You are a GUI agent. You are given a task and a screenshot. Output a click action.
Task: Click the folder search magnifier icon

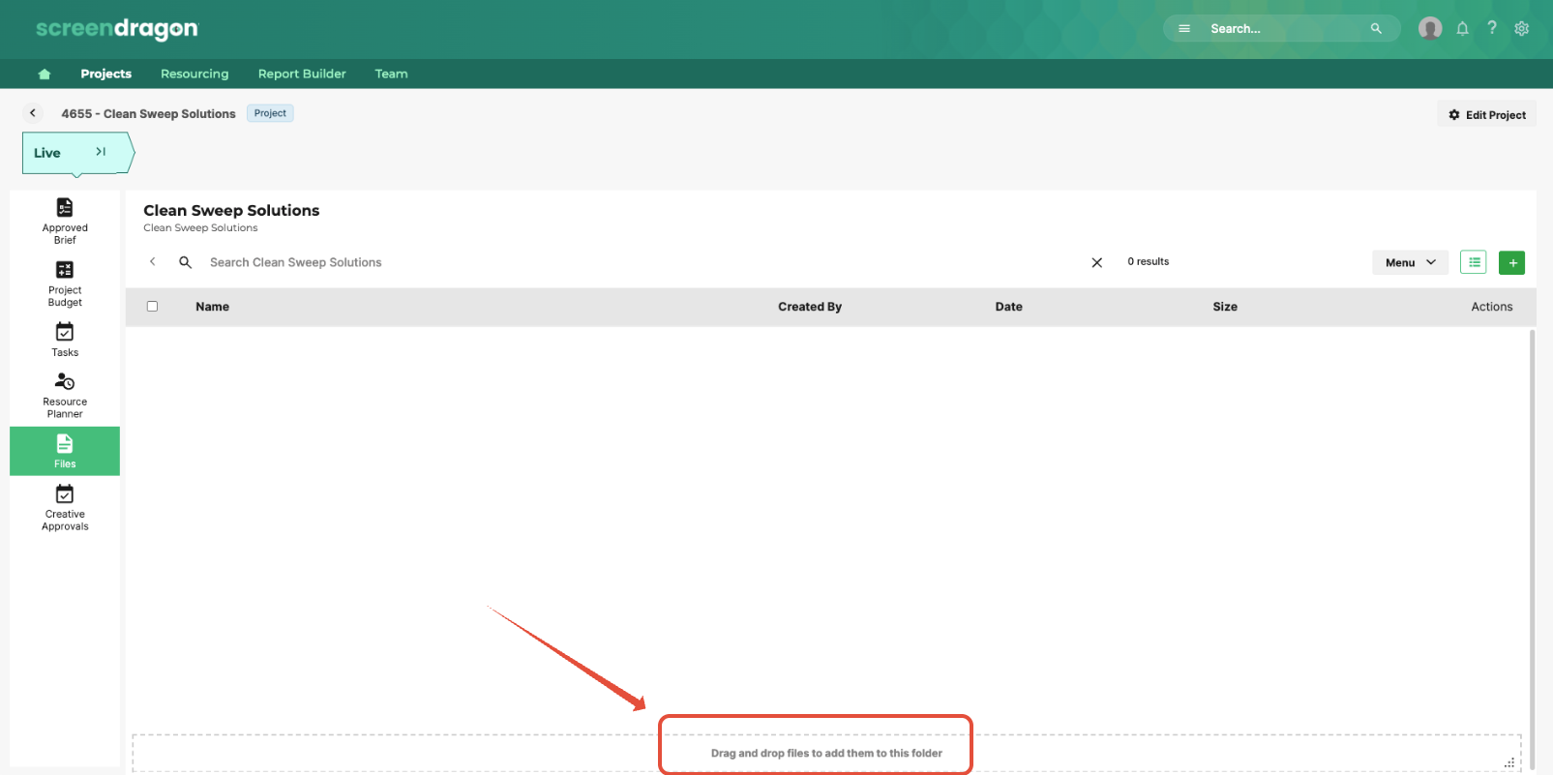point(185,262)
